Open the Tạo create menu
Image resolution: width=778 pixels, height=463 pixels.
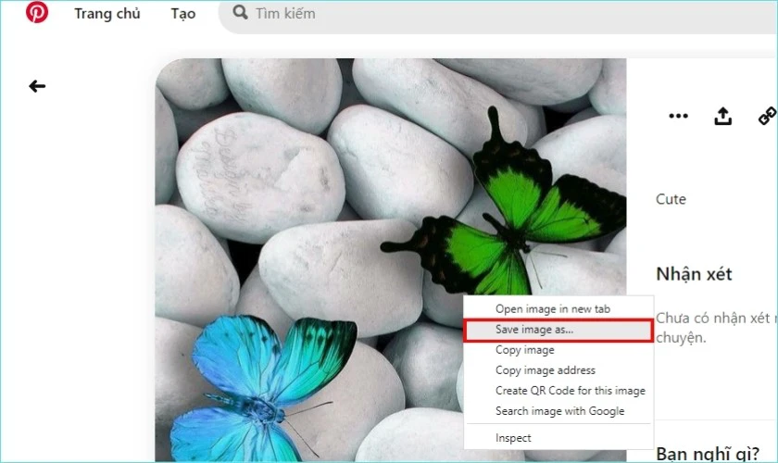tap(183, 14)
